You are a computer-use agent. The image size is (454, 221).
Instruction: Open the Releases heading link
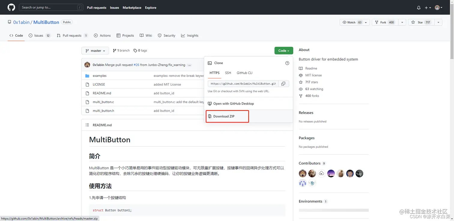pos(306,113)
